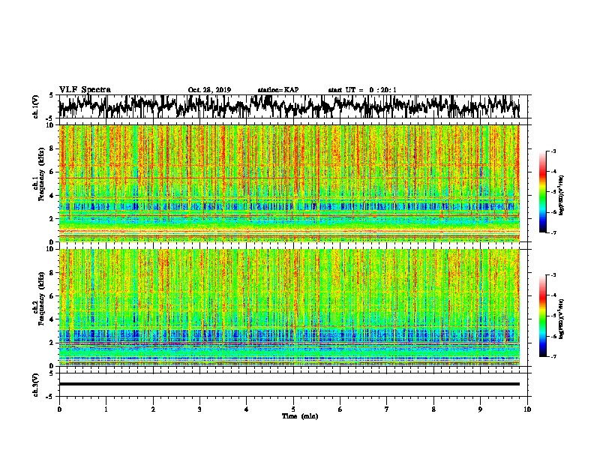This screenshot has width=594, height=459.
Task: Click the ch.2 'Frequency (kHz)' axis label
Action: pos(40,298)
